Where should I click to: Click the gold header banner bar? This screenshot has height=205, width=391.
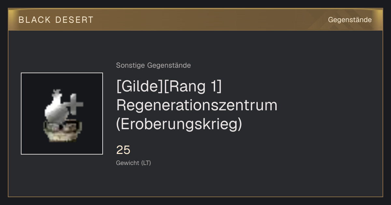(x=195, y=20)
